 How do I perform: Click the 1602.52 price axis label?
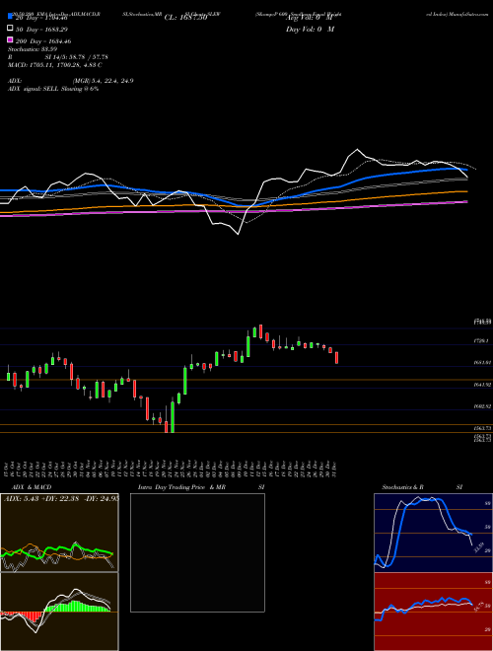coord(482,406)
